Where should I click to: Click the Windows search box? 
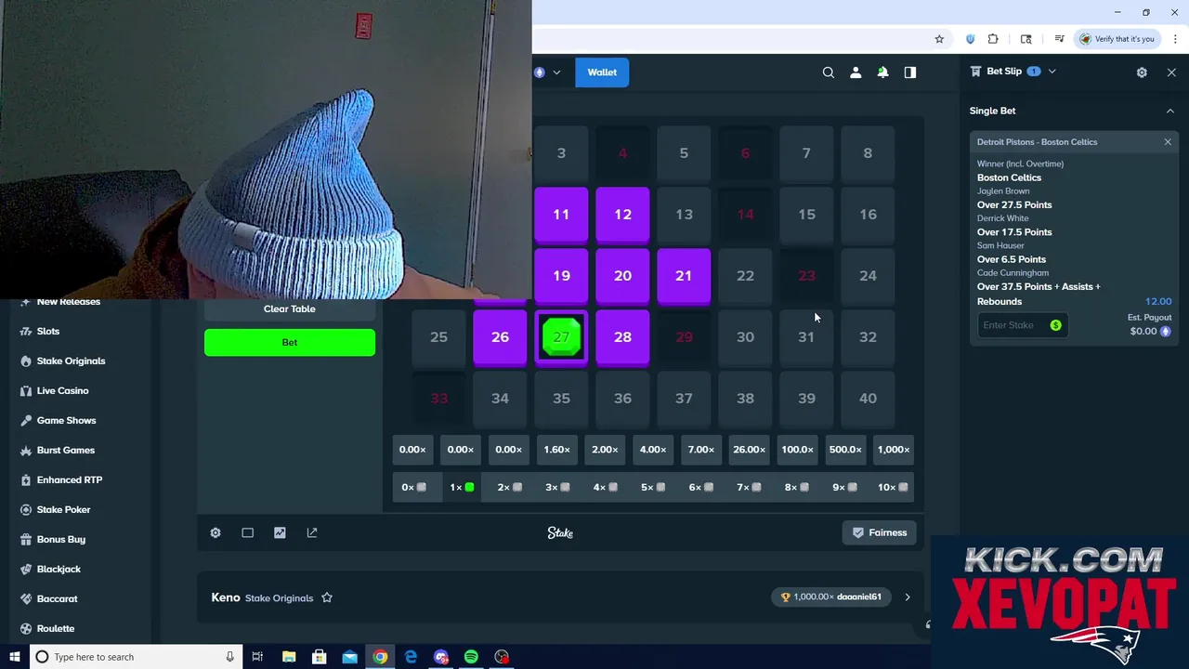[x=136, y=657]
